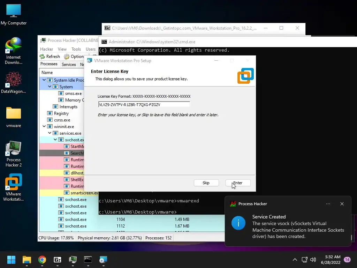Select the csrss.exe process row

[x=62, y=120]
